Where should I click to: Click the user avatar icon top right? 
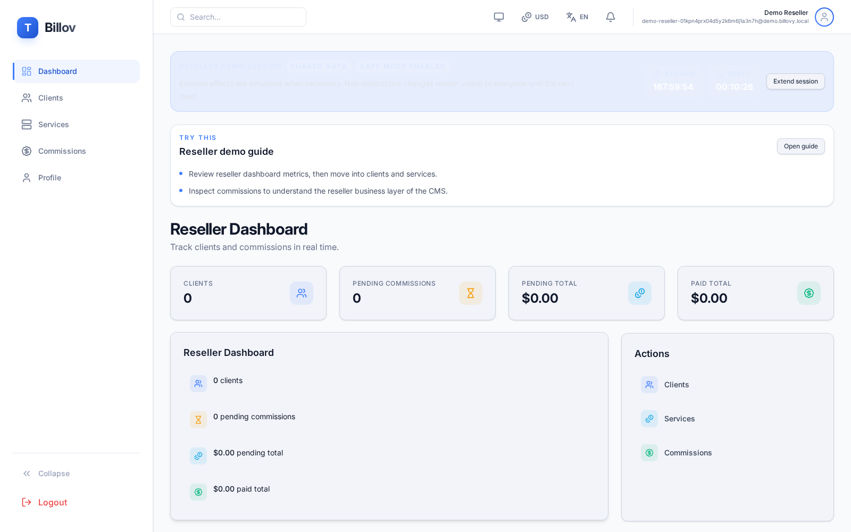(x=824, y=17)
